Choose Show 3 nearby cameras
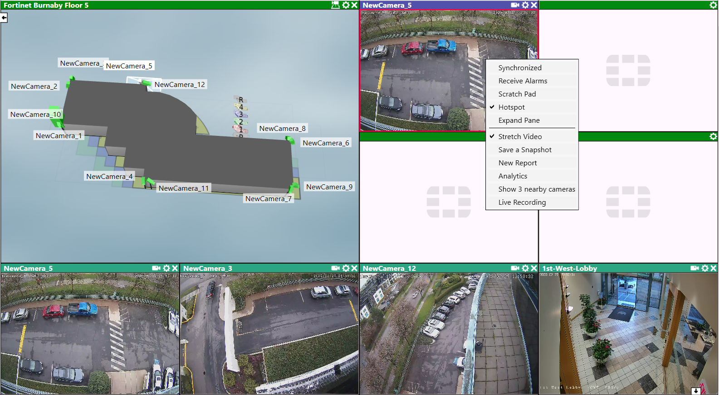719x395 pixels. [532, 189]
